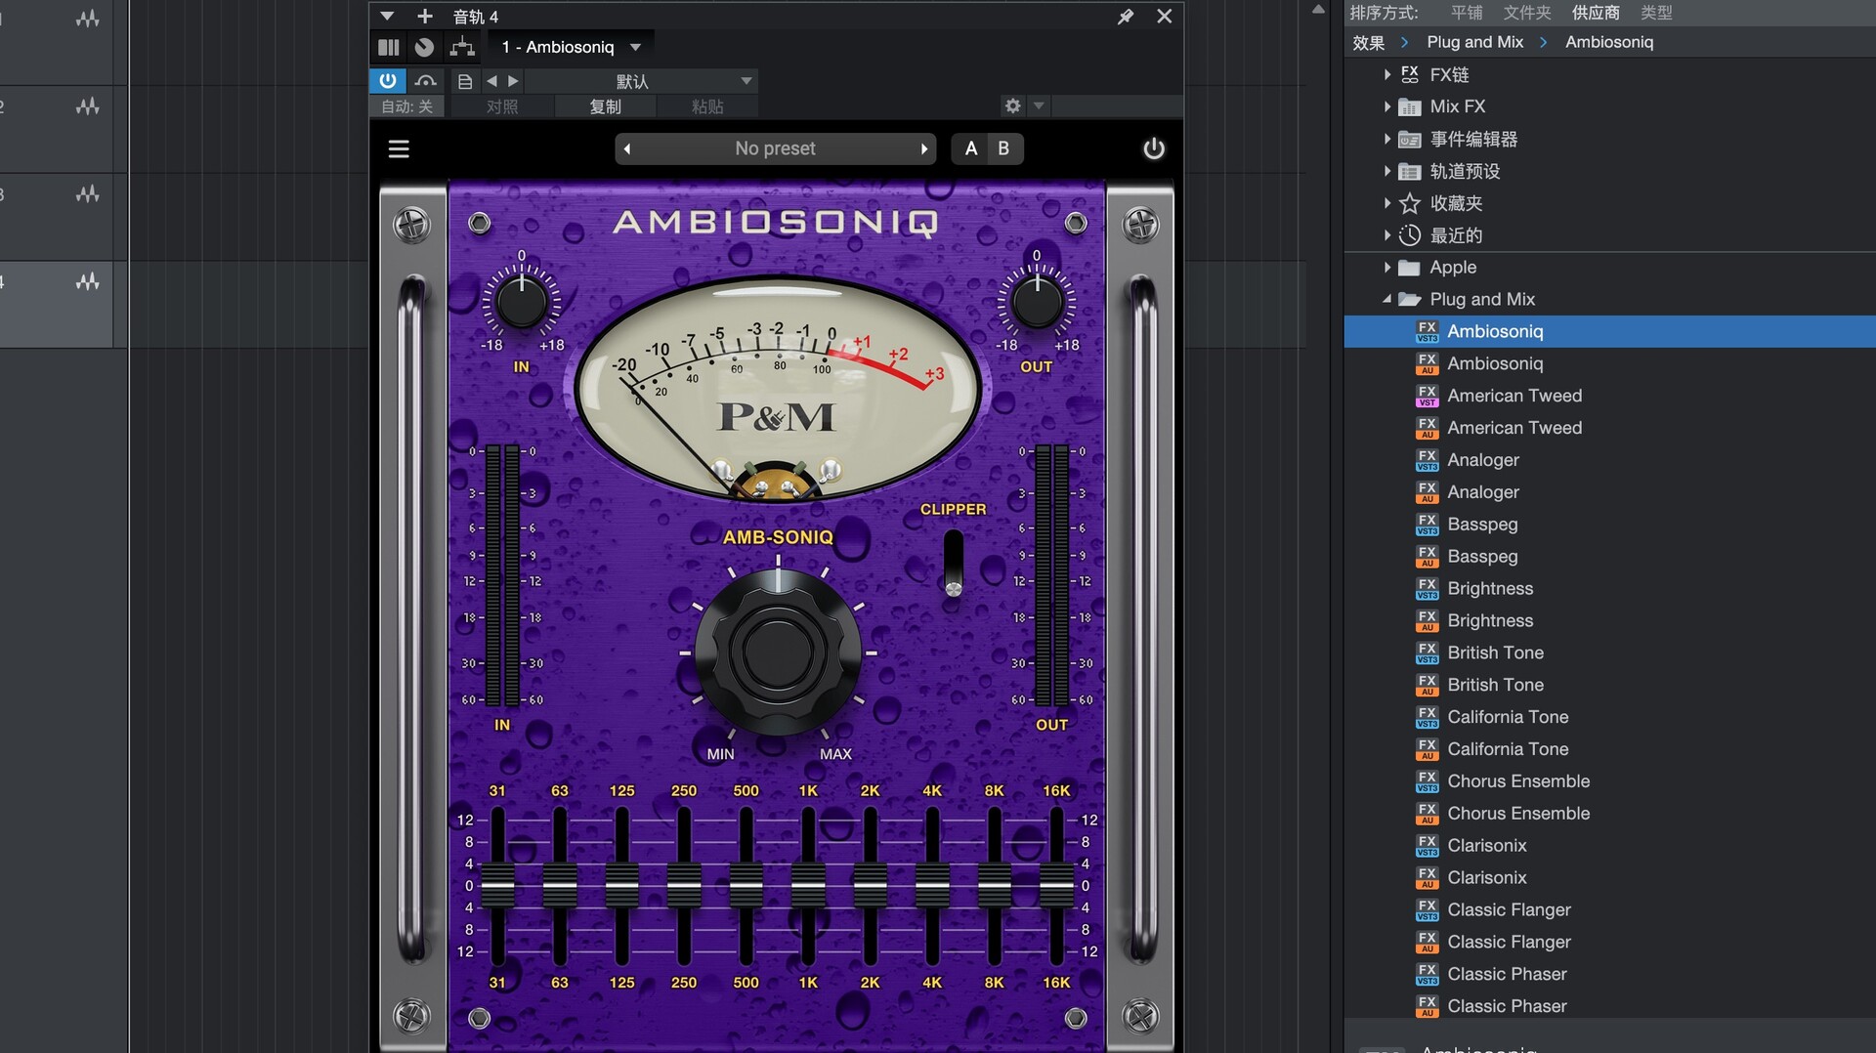
Task: Sort browser by 类型
Action: 1656,13
